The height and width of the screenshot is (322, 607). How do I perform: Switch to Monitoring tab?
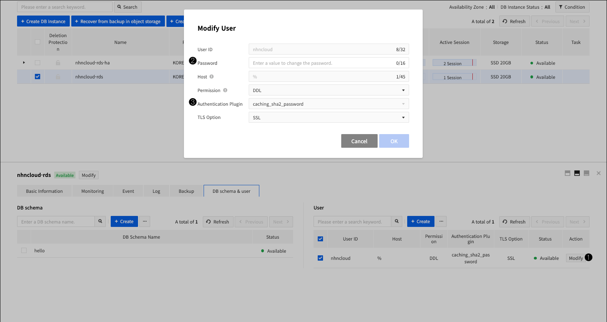click(93, 191)
